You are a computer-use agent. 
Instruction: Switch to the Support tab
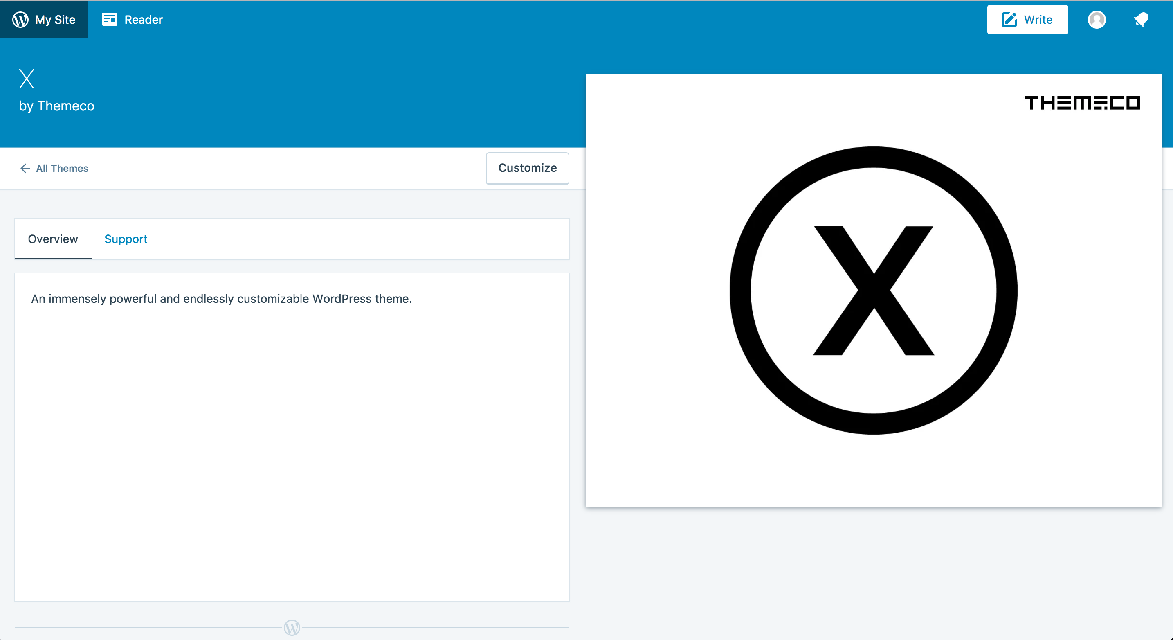coord(126,239)
